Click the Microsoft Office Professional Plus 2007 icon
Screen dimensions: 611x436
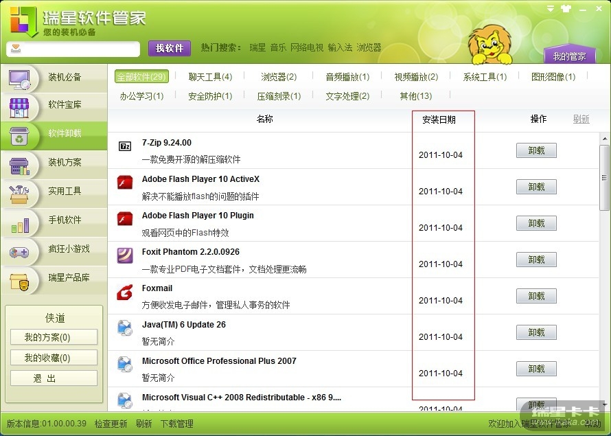tap(125, 364)
